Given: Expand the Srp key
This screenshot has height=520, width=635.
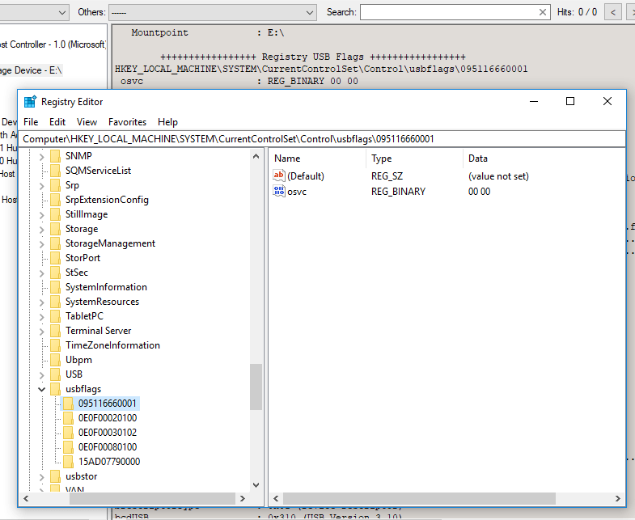Looking at the screenshot, I should [42, 185].
